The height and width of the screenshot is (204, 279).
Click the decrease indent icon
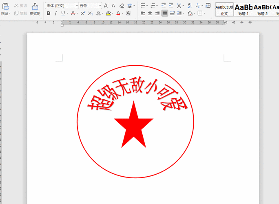(164, 6)
